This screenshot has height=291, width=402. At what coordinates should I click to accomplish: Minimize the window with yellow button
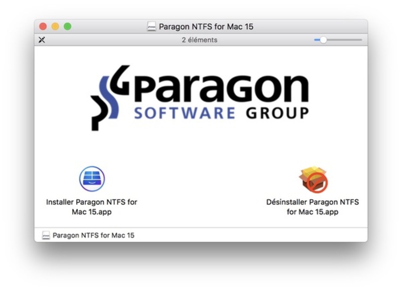pyautogui.click(x=55, y=27)
